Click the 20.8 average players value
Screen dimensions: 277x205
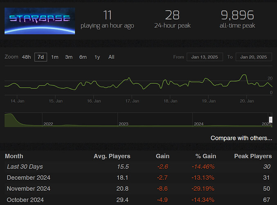122,189
